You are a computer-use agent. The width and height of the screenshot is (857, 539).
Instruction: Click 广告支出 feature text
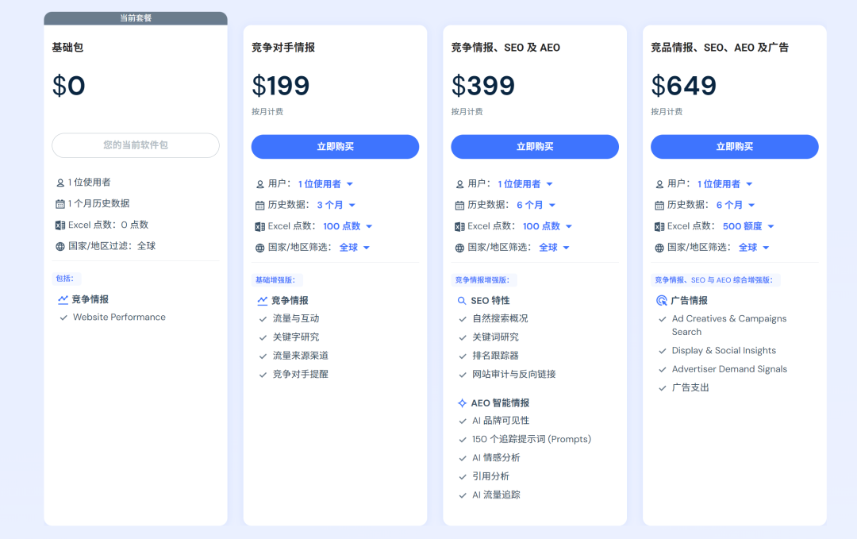(690, 388)
